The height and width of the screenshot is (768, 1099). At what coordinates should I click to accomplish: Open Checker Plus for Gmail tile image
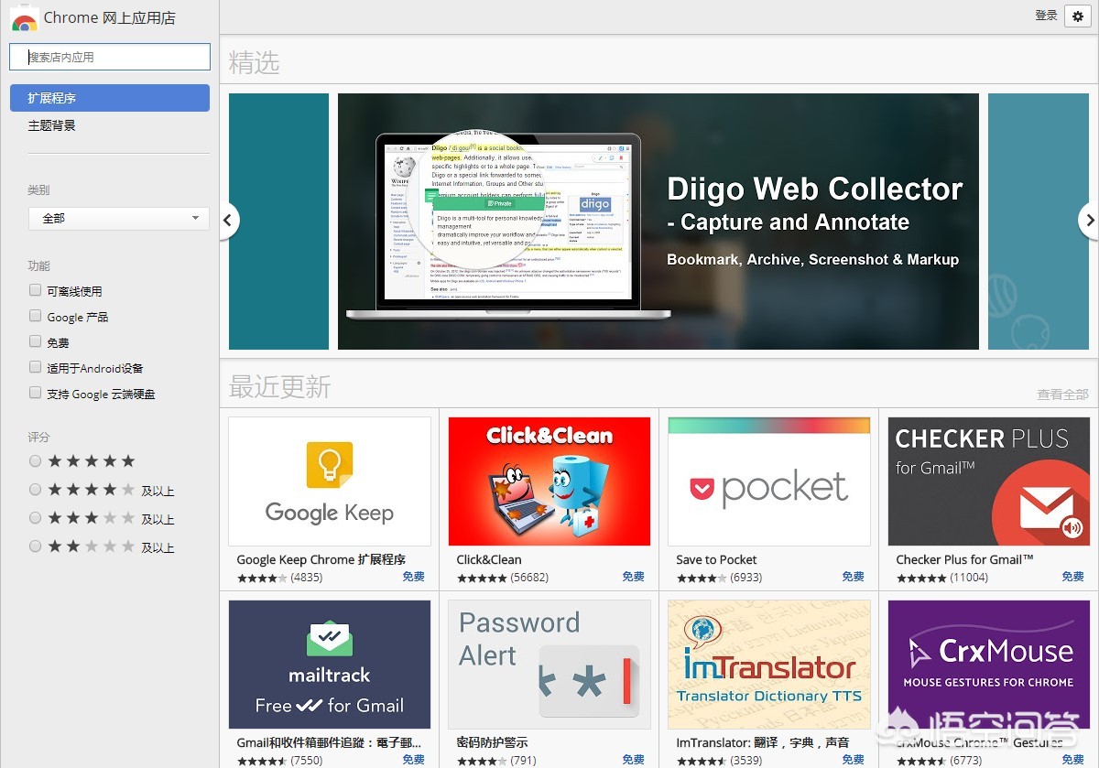[989, 481]
